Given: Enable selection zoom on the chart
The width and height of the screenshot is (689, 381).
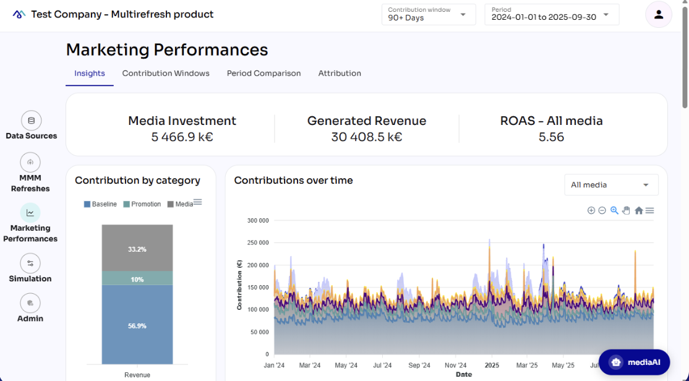Looking at the screenshot, I should click(614, 210).
